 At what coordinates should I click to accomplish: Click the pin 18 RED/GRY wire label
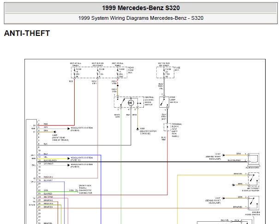pyautogui.click(x=48, y=177)
